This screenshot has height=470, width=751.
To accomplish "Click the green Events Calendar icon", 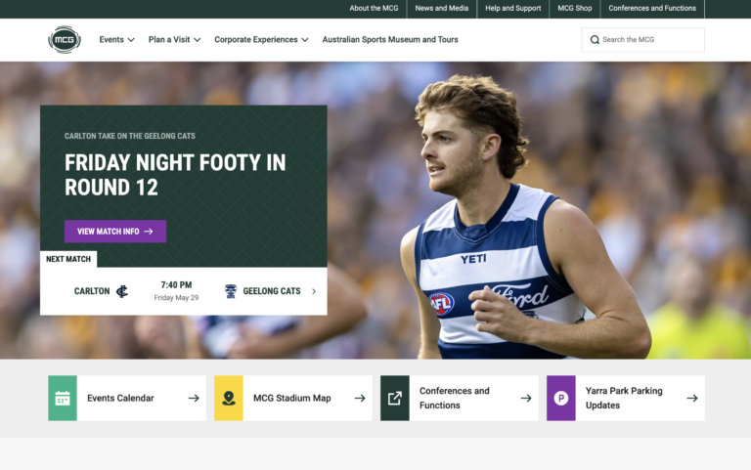I will coord(63,399).
